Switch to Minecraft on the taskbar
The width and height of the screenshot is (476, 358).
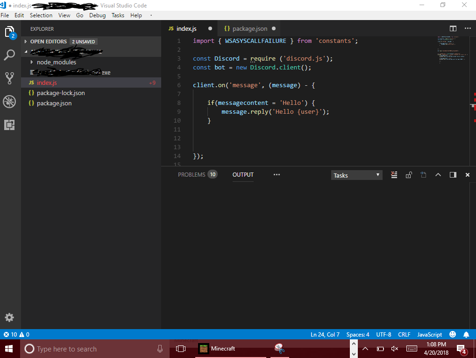231,349
